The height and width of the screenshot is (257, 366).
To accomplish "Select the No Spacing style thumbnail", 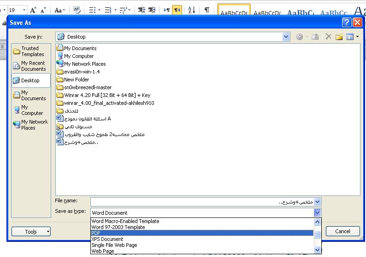I will (x=267, y=11).
